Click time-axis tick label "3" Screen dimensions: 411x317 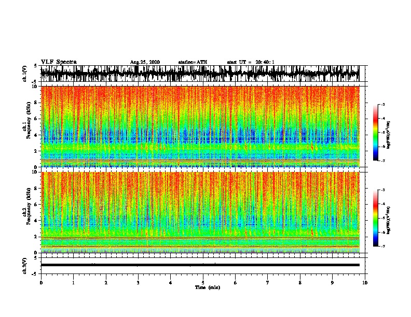[138, 283]
